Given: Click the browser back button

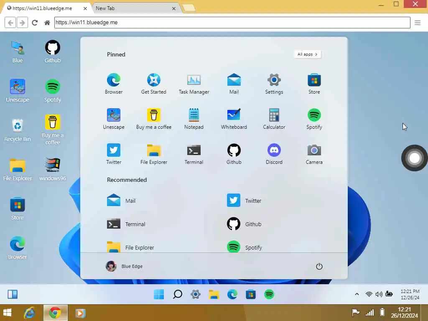Looking at the screenshot, I should [x=10, y=23].
